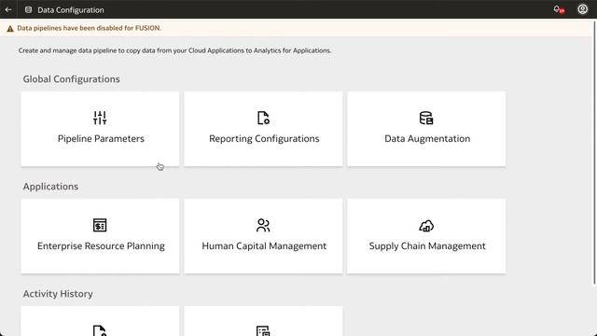
Task: Open the Human Capital Management label
Action: [x=264, y=246]
